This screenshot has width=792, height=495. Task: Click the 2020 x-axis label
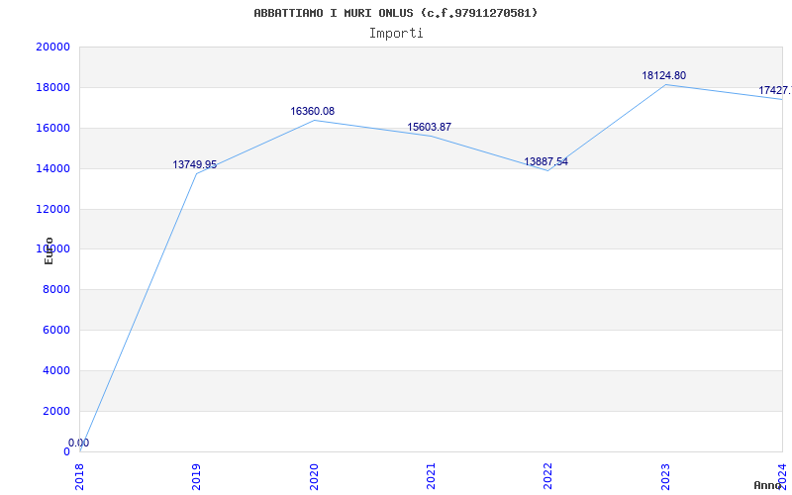pyautogui.click(x=314, y=477)
